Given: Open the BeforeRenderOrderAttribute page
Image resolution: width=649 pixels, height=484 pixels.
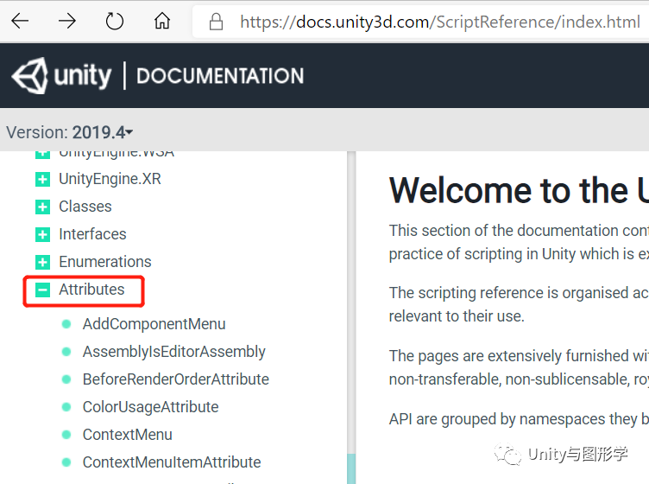Looking at the screenshot, I should 176,379.
